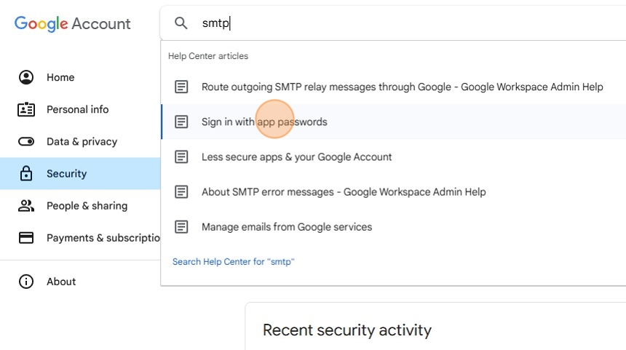Click the Home sidebar icon

click(26, 77)
